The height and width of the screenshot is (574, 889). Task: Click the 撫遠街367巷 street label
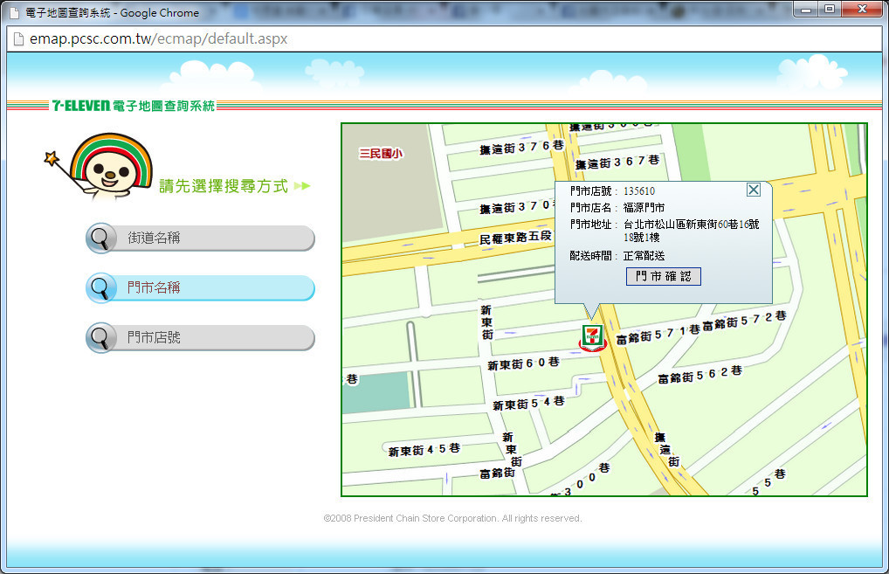coord(617,163)
